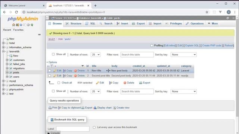The height and width of the screenshot is (134, 239).
Task: Open the Search tab
Action: tap(106, 23)
